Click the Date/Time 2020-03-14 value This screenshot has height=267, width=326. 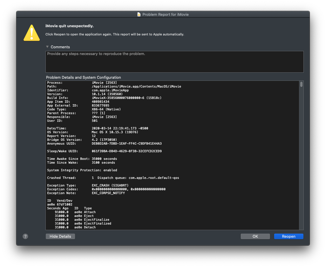click(120, 128)
